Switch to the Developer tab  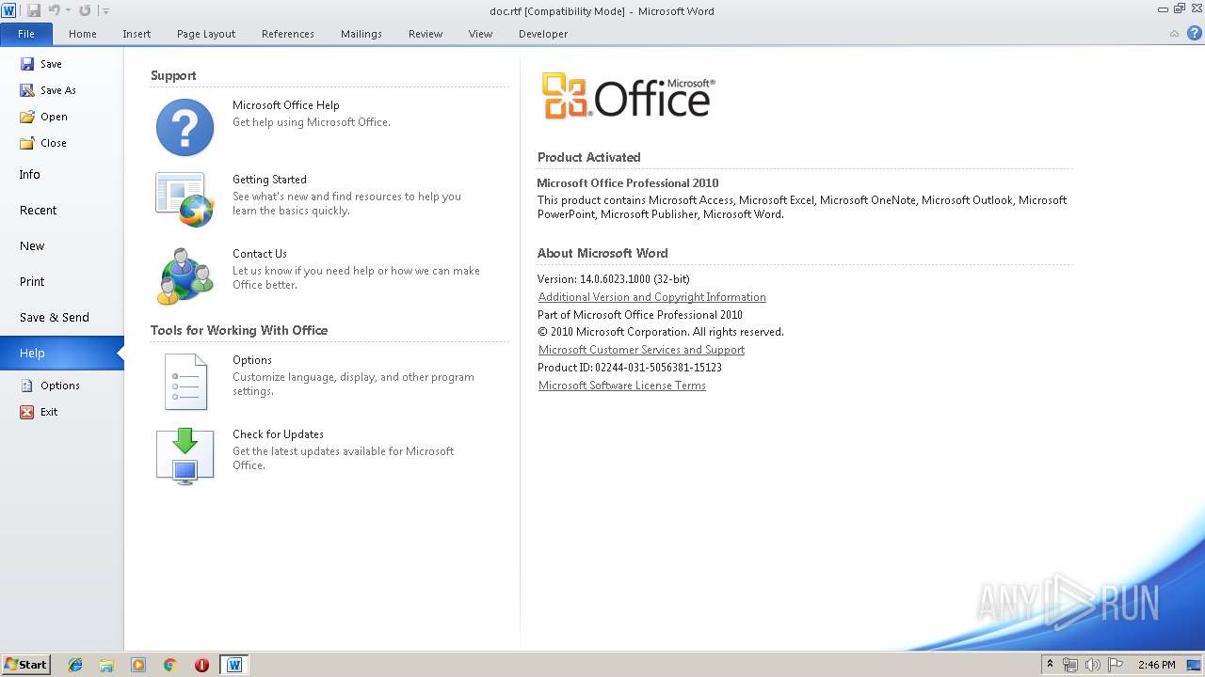543,34
